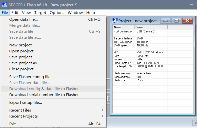The width and height of the screenshot is (197, 128).
Task: Choose New project menu entry
Action: click(x=53, y=45)
